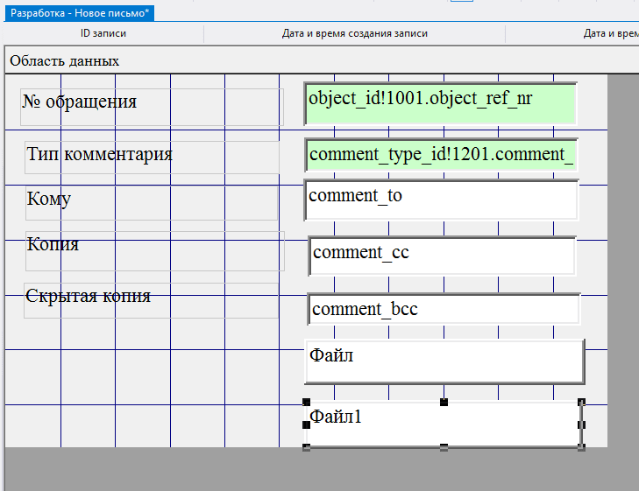639x491 pixels.
Task: Select the comment_cc field
Action: point(443,256)
